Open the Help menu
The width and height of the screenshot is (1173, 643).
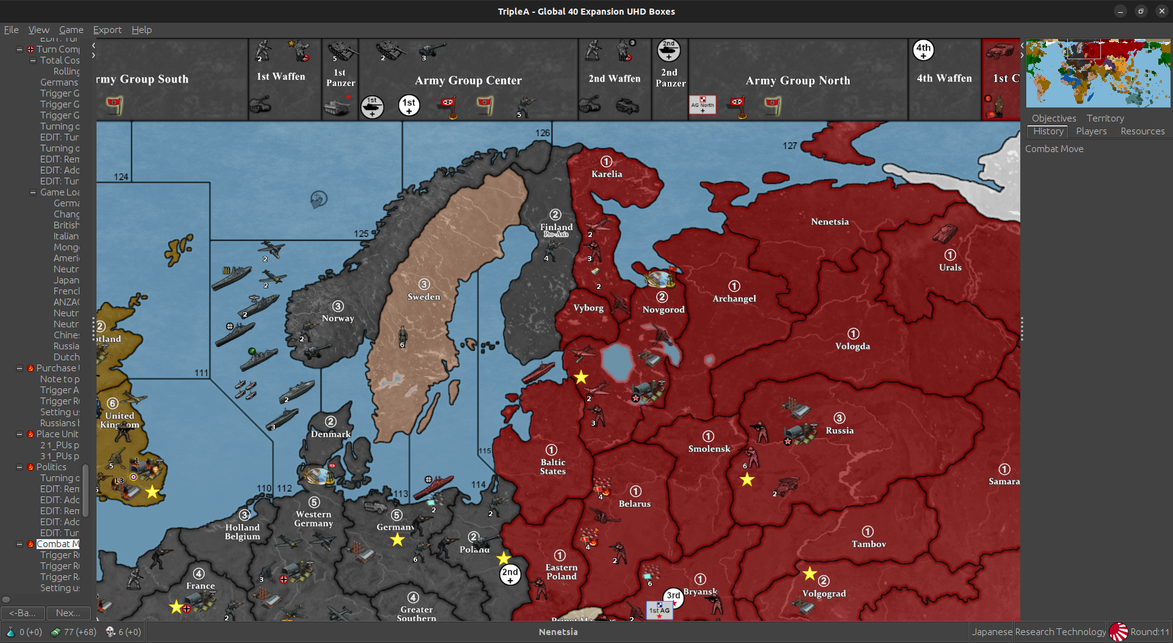tap(141, 29)
